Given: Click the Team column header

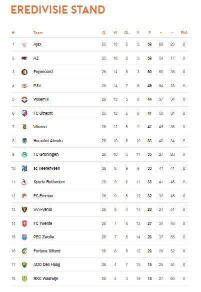Looking at the screenshot, I should (38, 33).
